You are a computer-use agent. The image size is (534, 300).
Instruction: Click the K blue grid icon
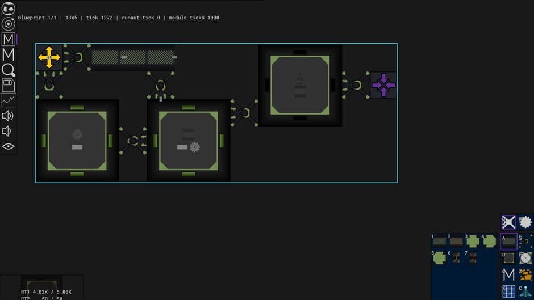[508, 291]
